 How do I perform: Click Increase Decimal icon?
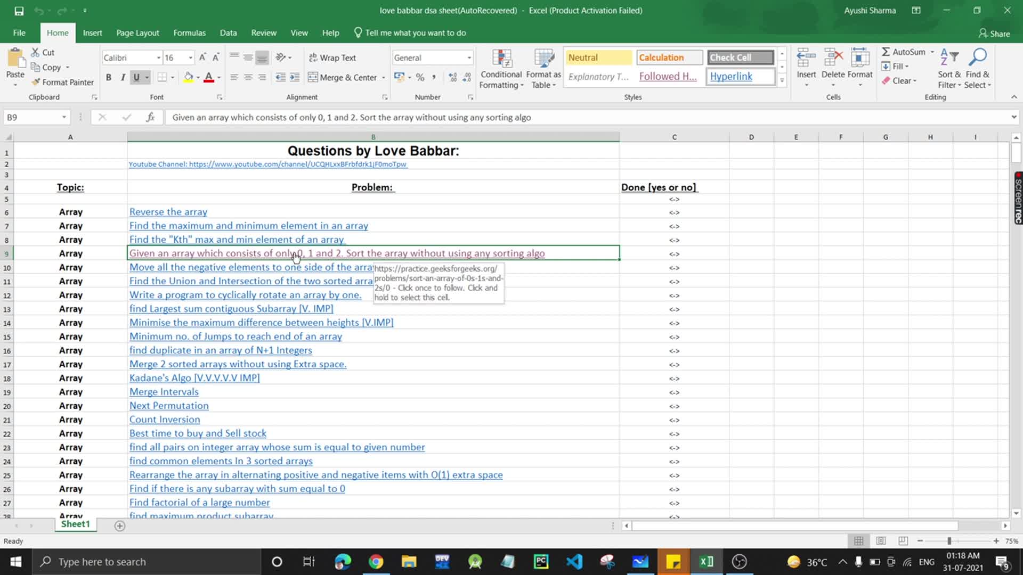[x=453, y=77]
